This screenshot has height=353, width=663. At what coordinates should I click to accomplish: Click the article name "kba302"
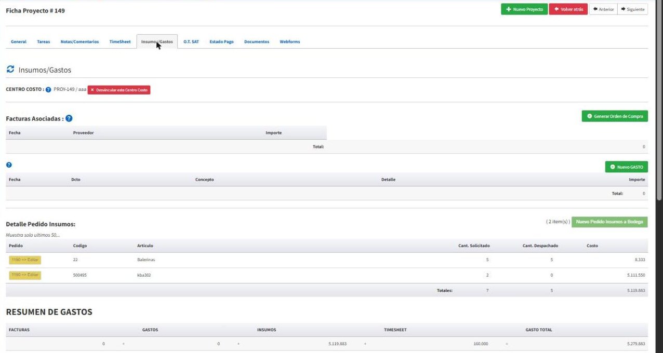143,275
